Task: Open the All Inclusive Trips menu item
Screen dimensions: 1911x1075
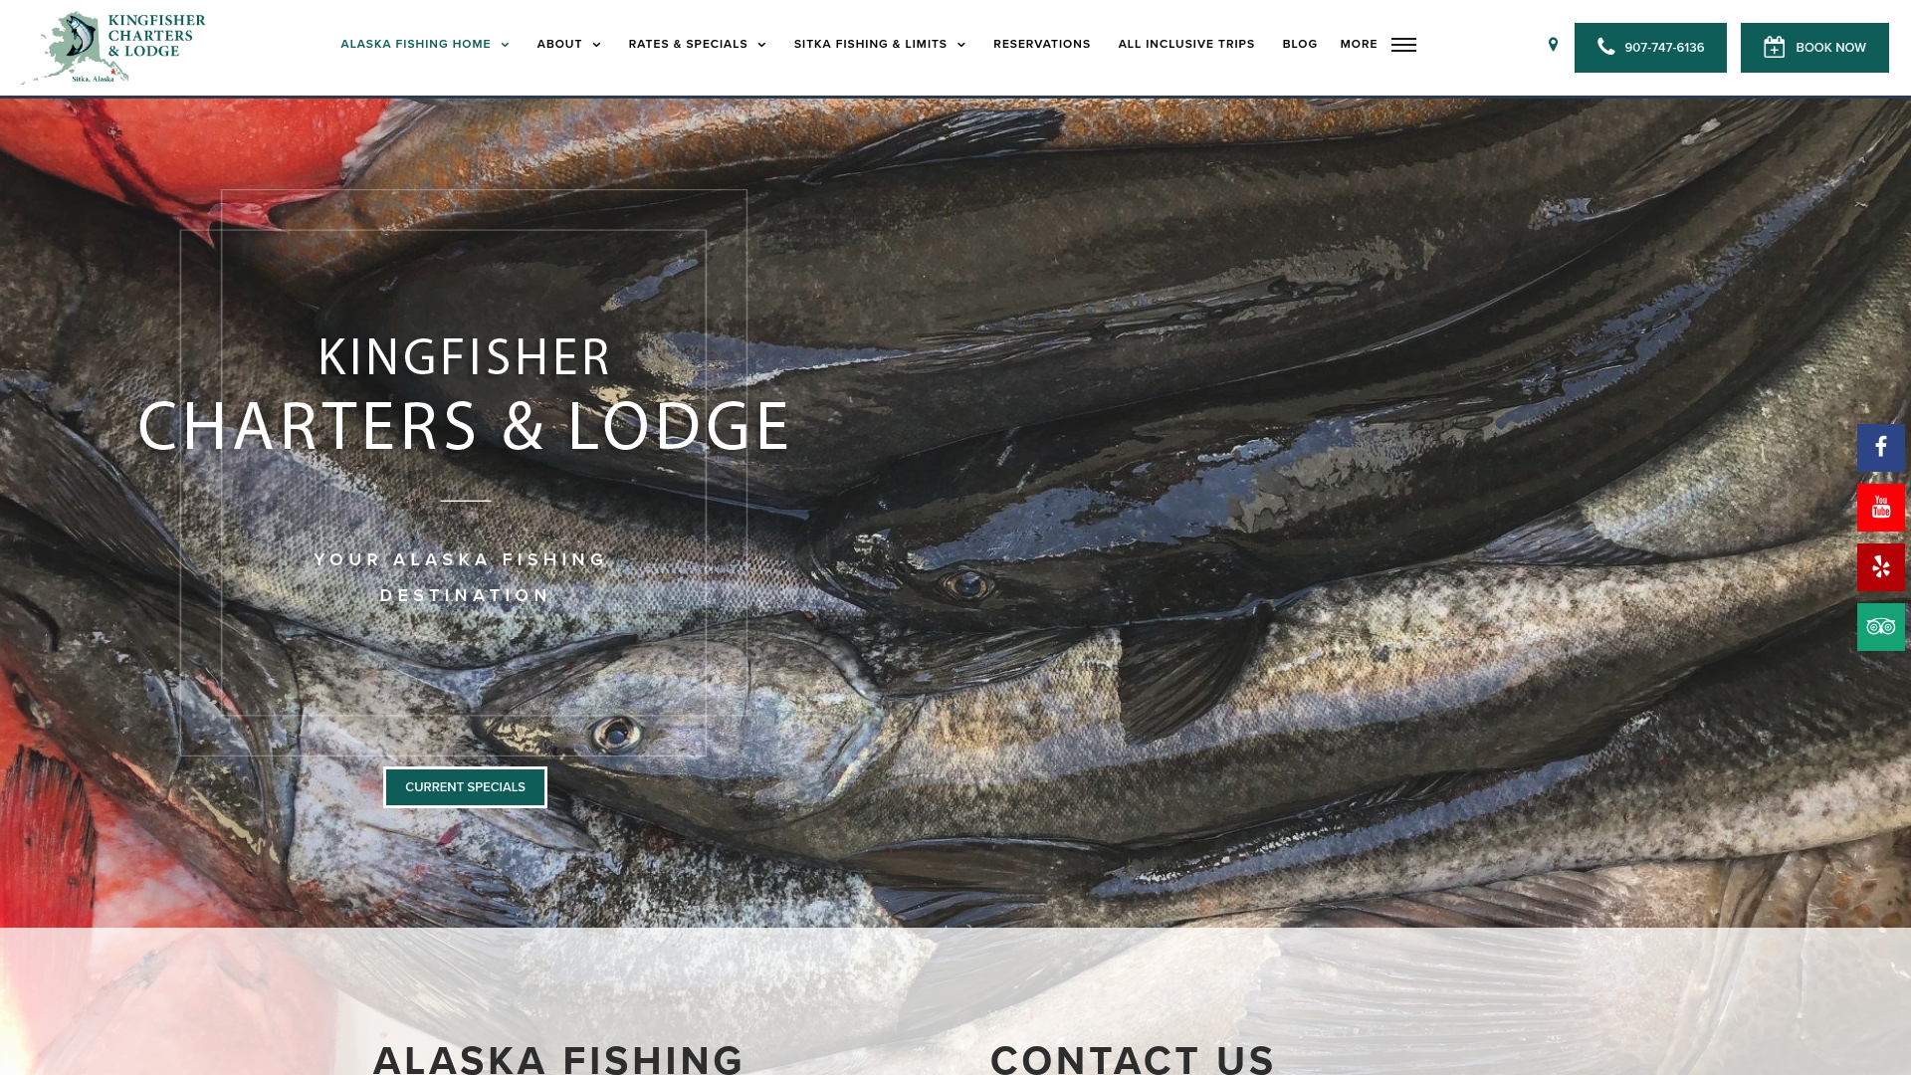Action: pyautogui.click(x=1185, y=45)
